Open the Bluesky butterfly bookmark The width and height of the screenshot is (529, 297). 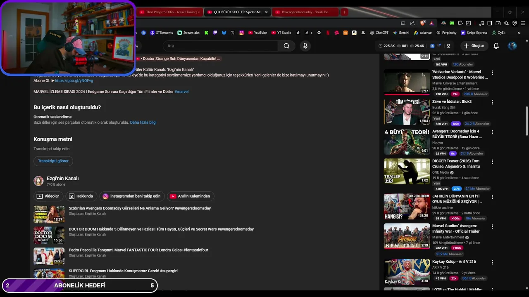[224, 33]
